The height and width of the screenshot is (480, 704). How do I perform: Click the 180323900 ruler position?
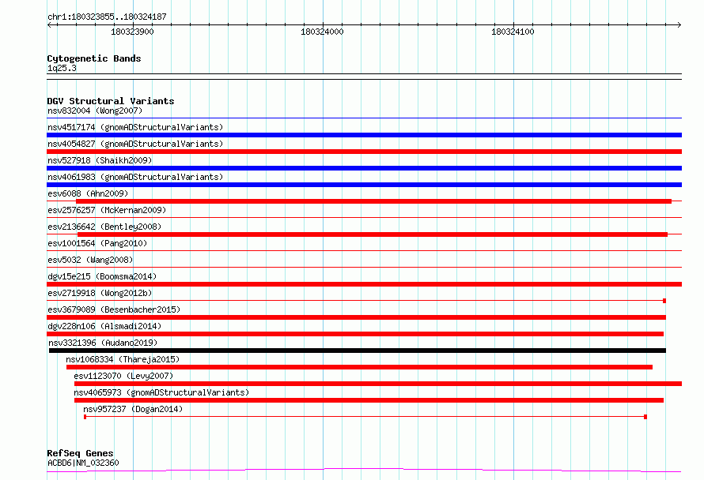pos(132,32)
